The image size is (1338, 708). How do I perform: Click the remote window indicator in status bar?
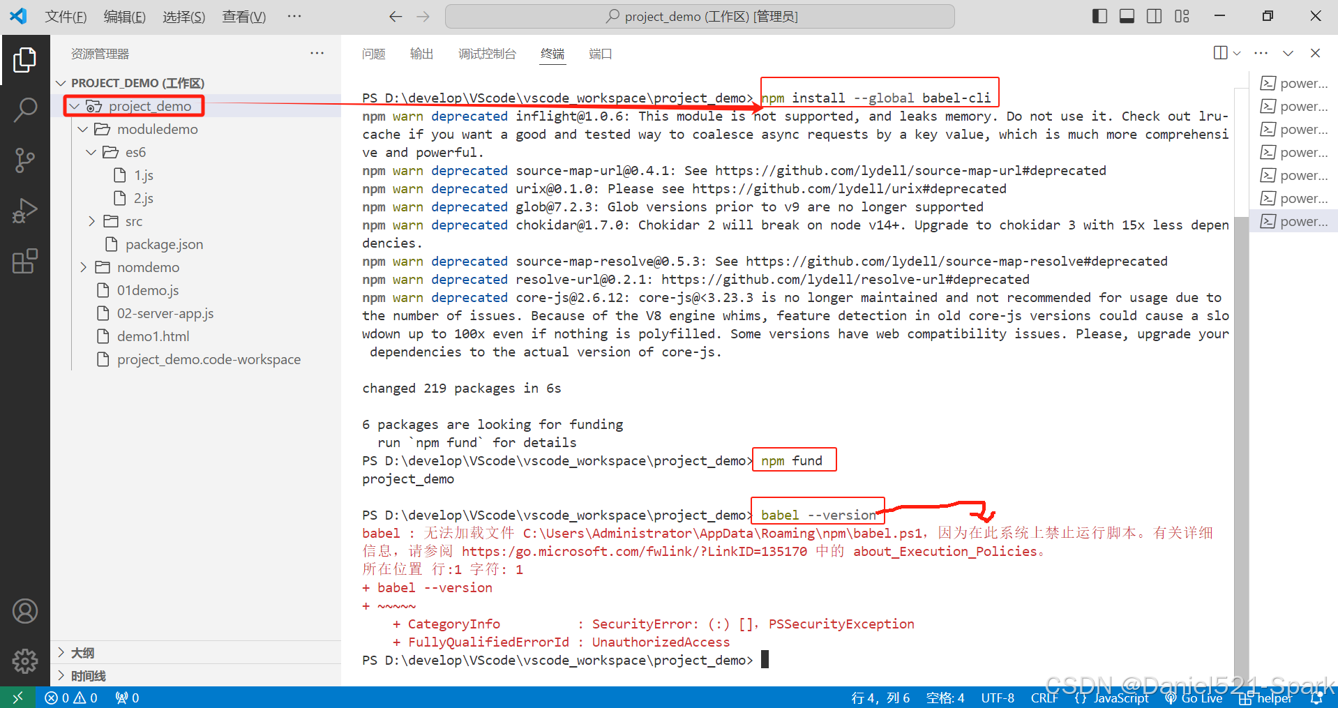[17, 698]
